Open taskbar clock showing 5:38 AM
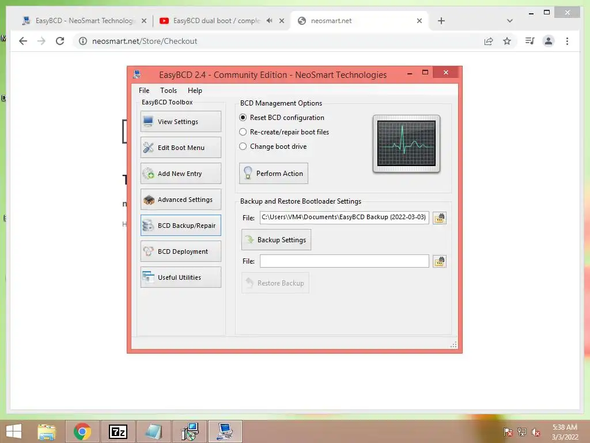 (565, 432)
